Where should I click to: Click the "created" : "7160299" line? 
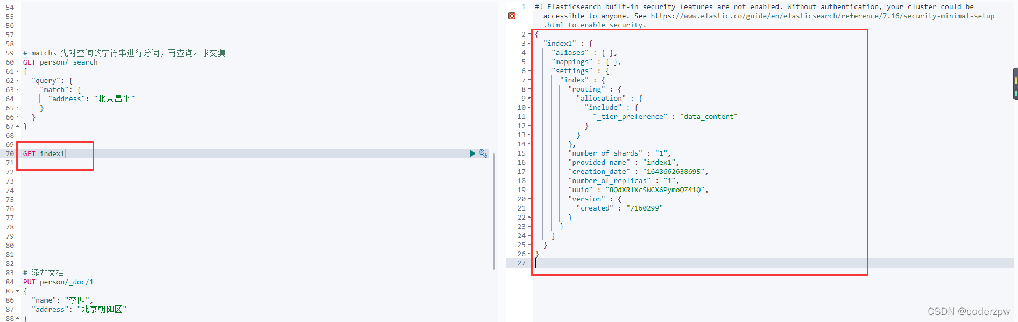pyautogui.click(x=620, y=208)
